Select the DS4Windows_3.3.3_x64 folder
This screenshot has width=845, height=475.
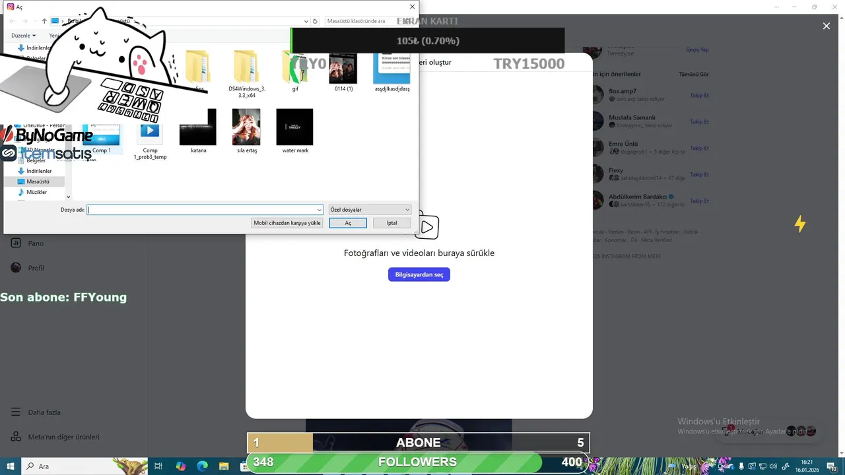[247, 74]
